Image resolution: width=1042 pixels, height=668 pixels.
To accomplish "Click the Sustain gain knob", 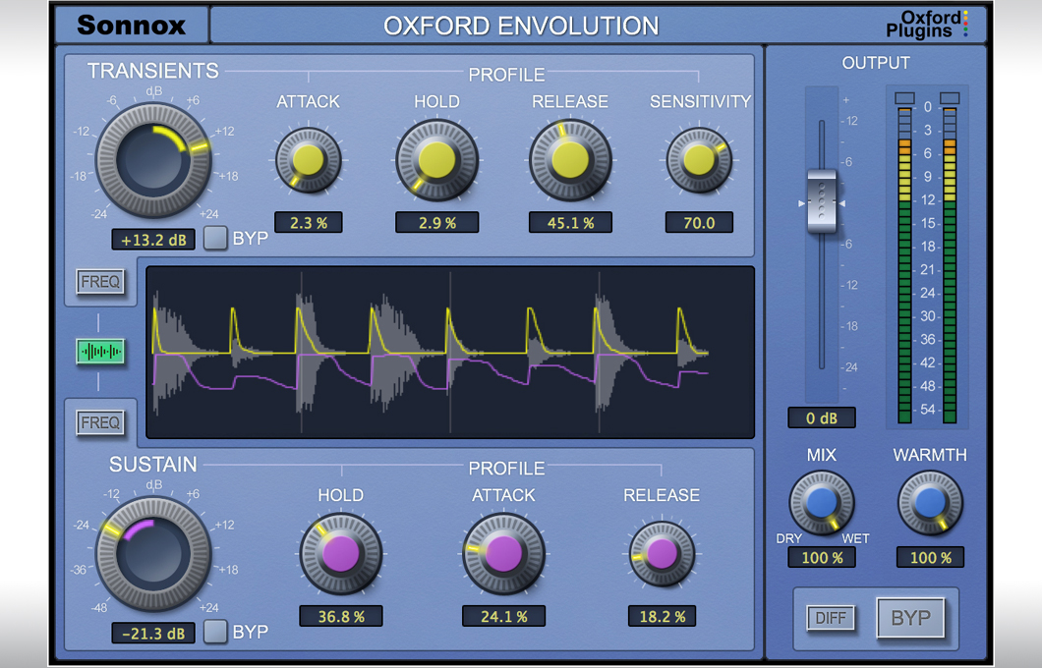I will pos(153,554).
